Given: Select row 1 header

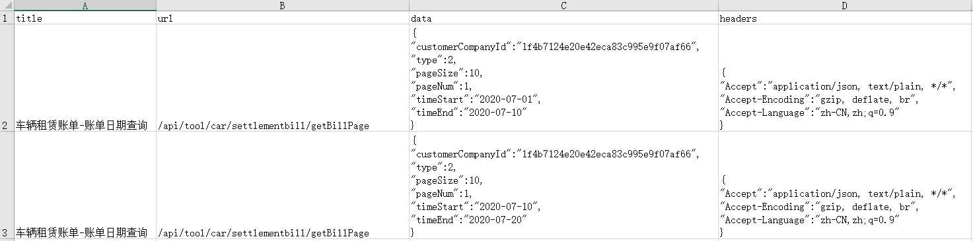Looking at the screenshot, I should coord(7,18).
